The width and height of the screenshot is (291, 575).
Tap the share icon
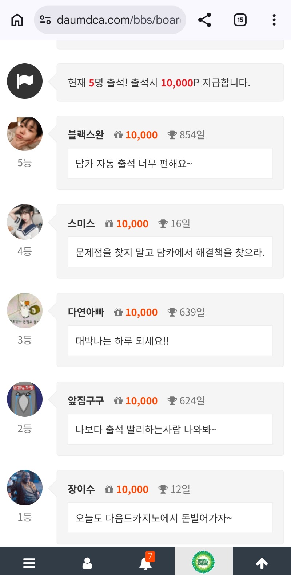pyautogui.click(x=205, y=20)
